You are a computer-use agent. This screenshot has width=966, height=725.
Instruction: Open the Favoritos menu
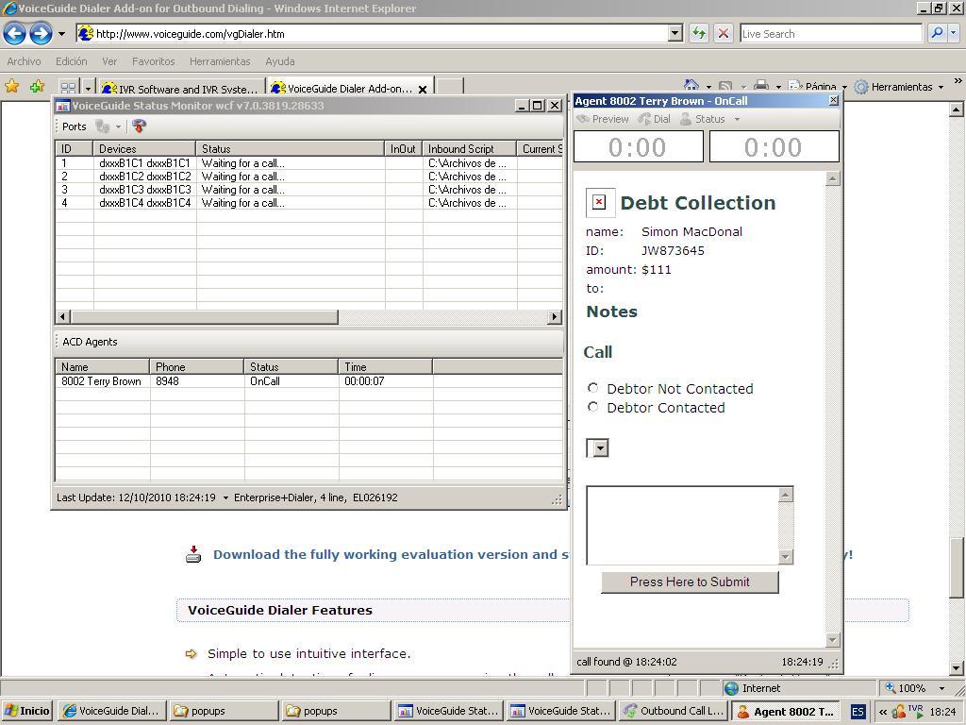pos(154,61)
